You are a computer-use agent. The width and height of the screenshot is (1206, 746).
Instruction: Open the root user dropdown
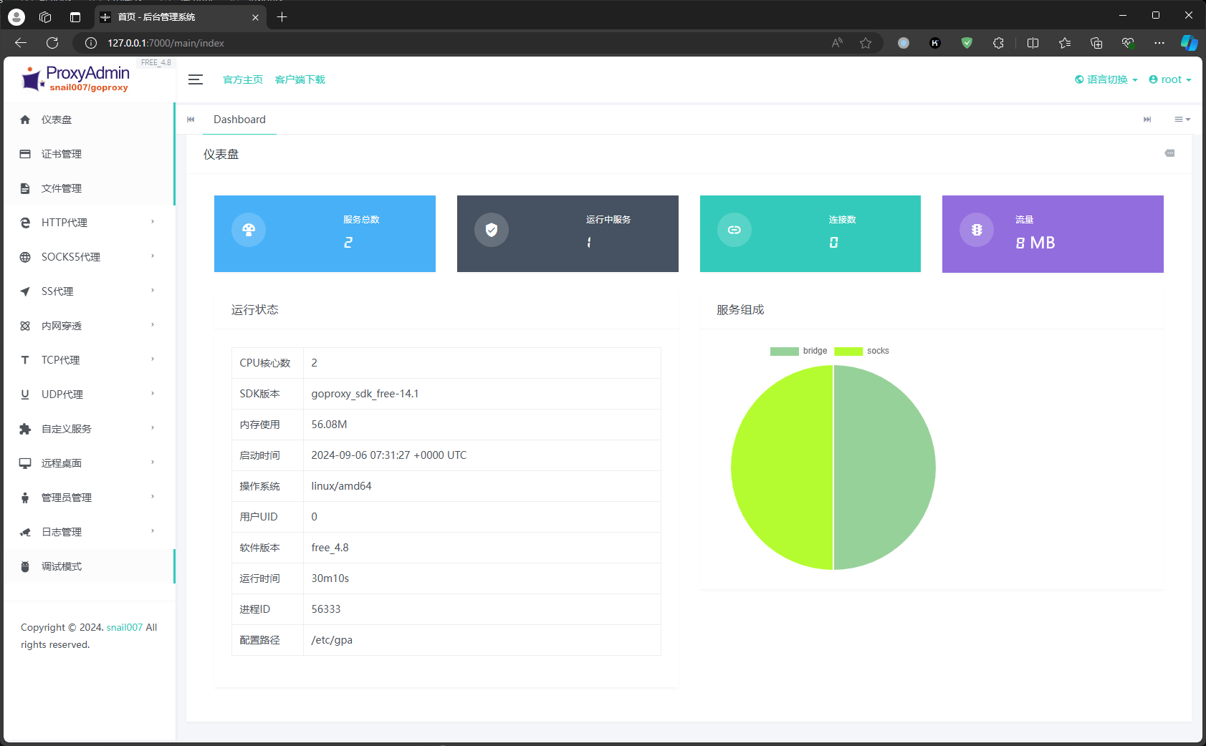click(1169, 79)
